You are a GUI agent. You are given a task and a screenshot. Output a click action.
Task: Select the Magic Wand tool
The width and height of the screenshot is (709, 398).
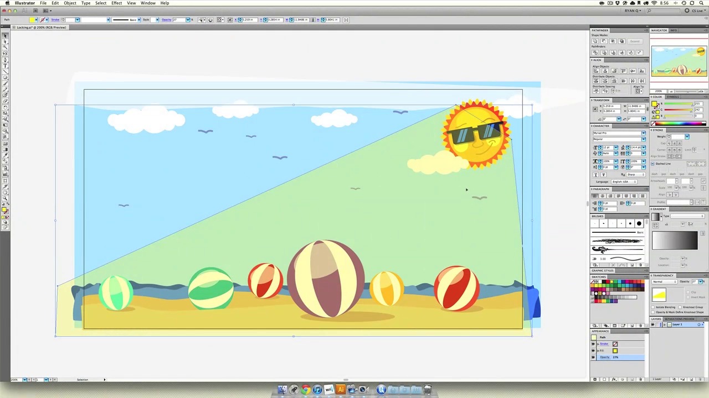point(6,47)
